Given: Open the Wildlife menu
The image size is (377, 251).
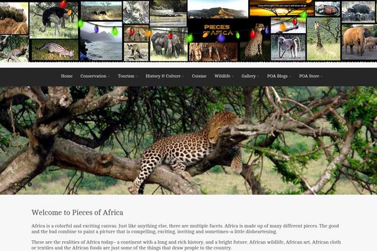Looking at the screenshot, I should tap(224, 76).
